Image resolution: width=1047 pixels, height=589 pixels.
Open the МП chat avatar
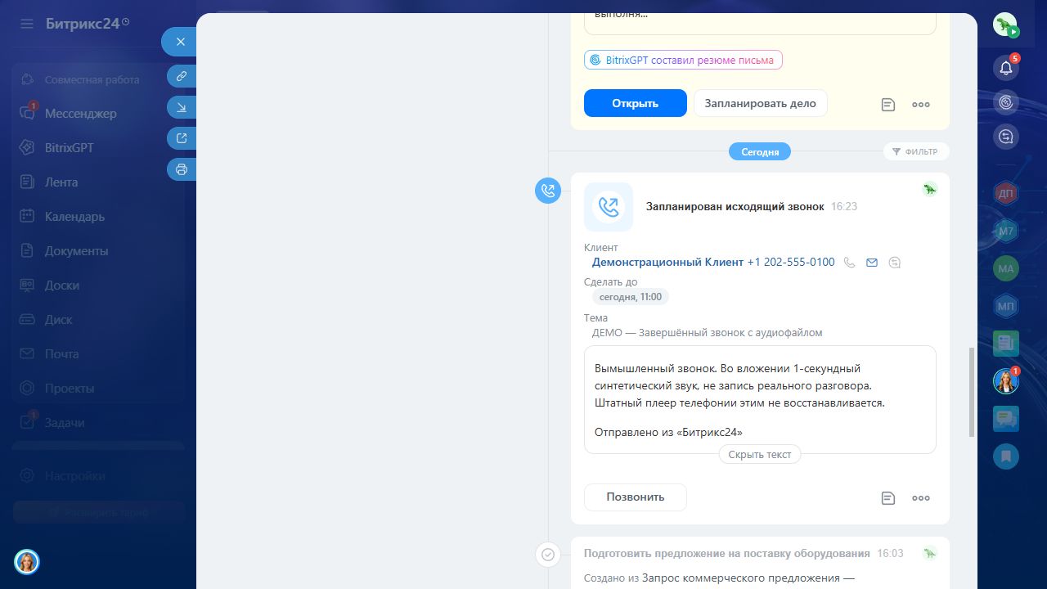(x=1006, y=307)
